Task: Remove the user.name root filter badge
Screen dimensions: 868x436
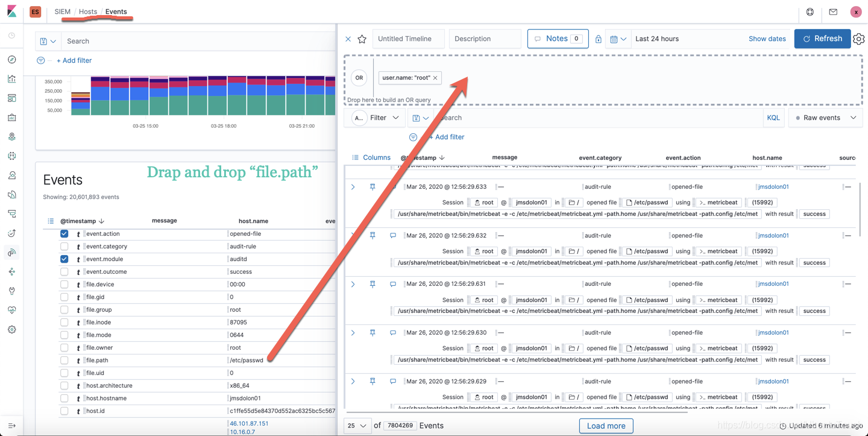Action: point(435,78)
